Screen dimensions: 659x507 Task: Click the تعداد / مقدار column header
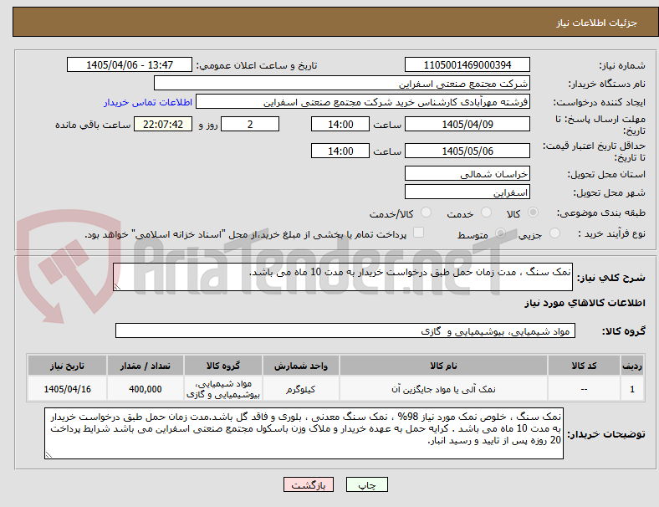[145, 366]
